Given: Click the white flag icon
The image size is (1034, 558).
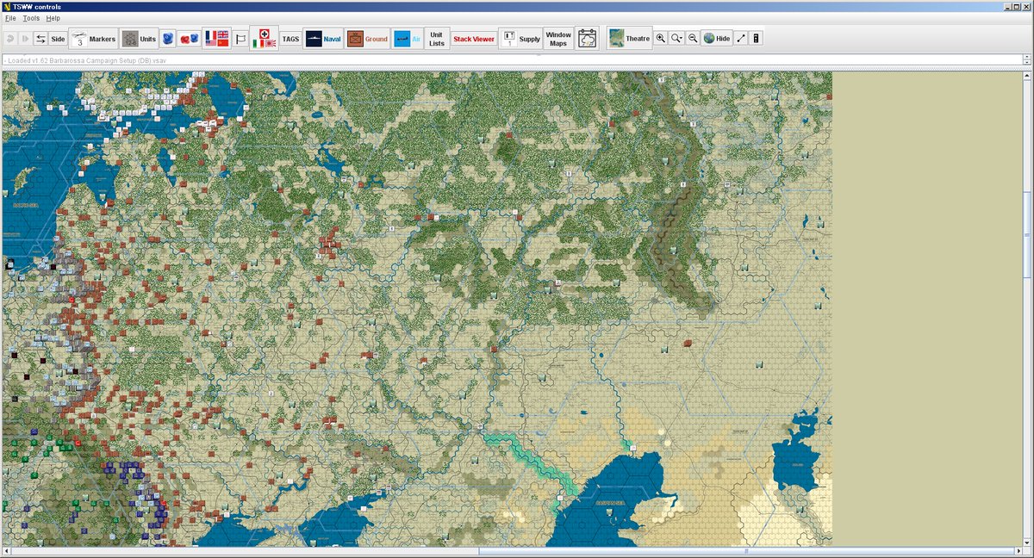Looking at the screenshot, I should coord(240,39).
